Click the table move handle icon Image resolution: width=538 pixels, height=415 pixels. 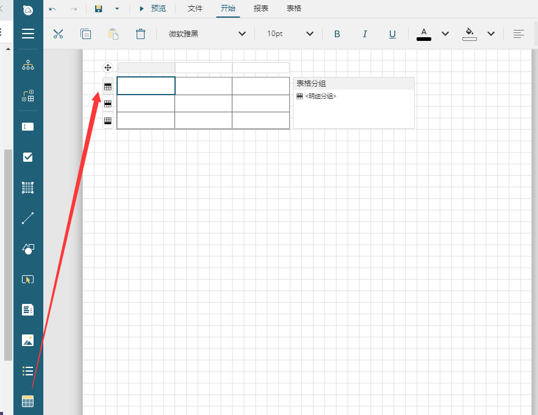tap(108, 68)
